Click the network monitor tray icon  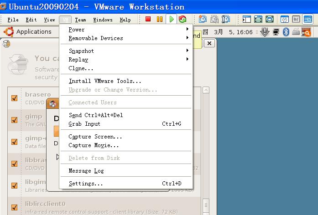coord(276,32)
